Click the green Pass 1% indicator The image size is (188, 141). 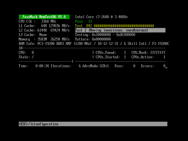click(x=83, y=21)
